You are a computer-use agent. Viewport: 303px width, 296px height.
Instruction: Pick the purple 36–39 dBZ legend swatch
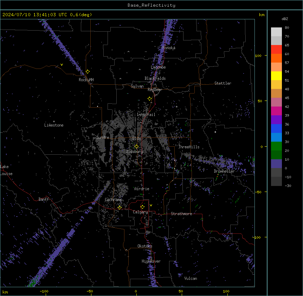[276, 120]
